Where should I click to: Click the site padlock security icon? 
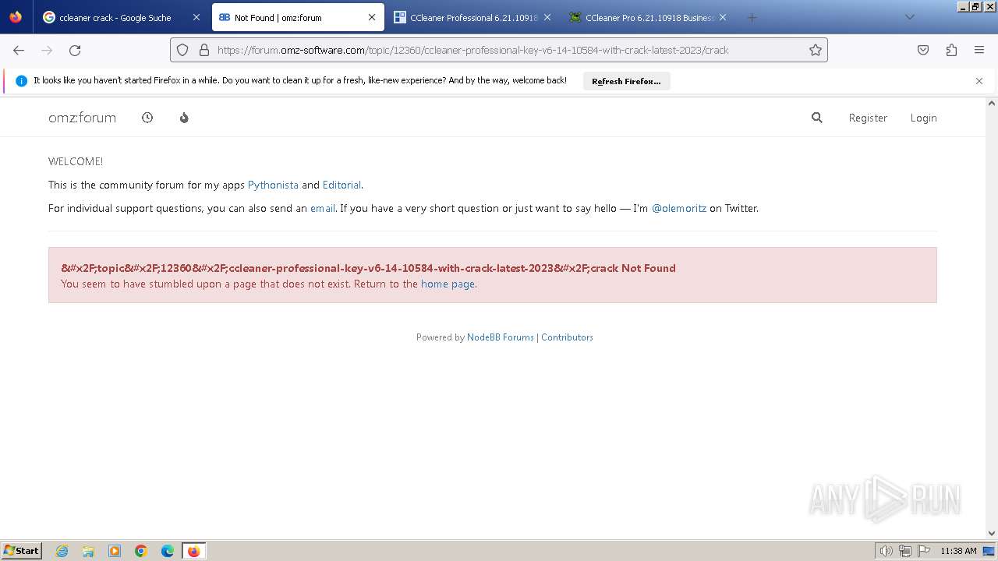click(204, 50)
